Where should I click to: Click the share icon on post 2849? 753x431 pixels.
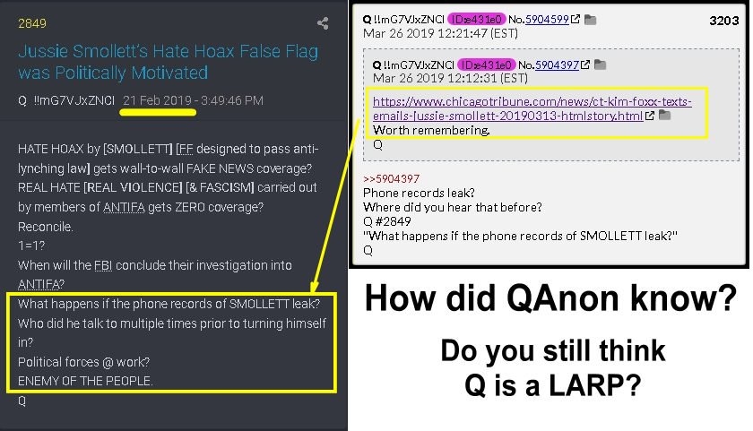coord(323,23)
